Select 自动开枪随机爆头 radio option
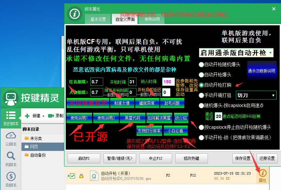The height and width of the screenshot is (190, 281). (x=201, y=64)
